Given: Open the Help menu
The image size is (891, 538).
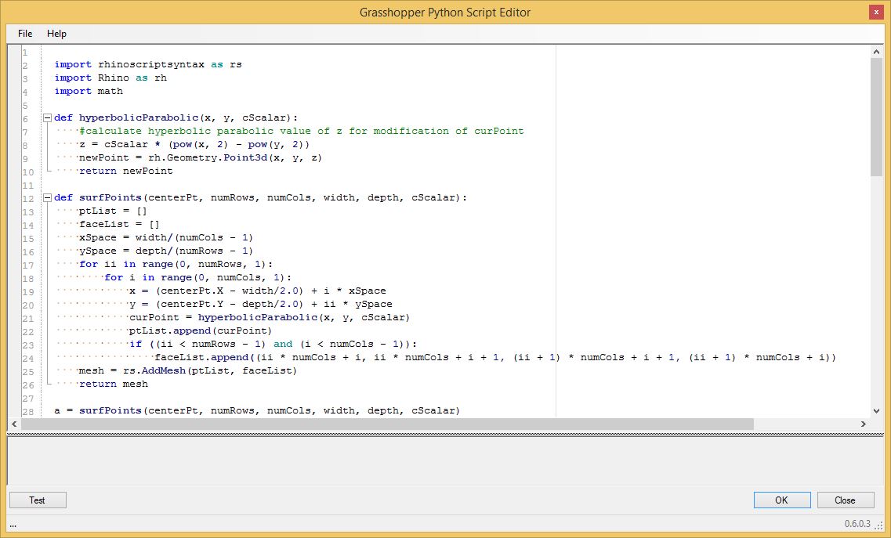Looking at the screenshot, I should pos(56,34).
